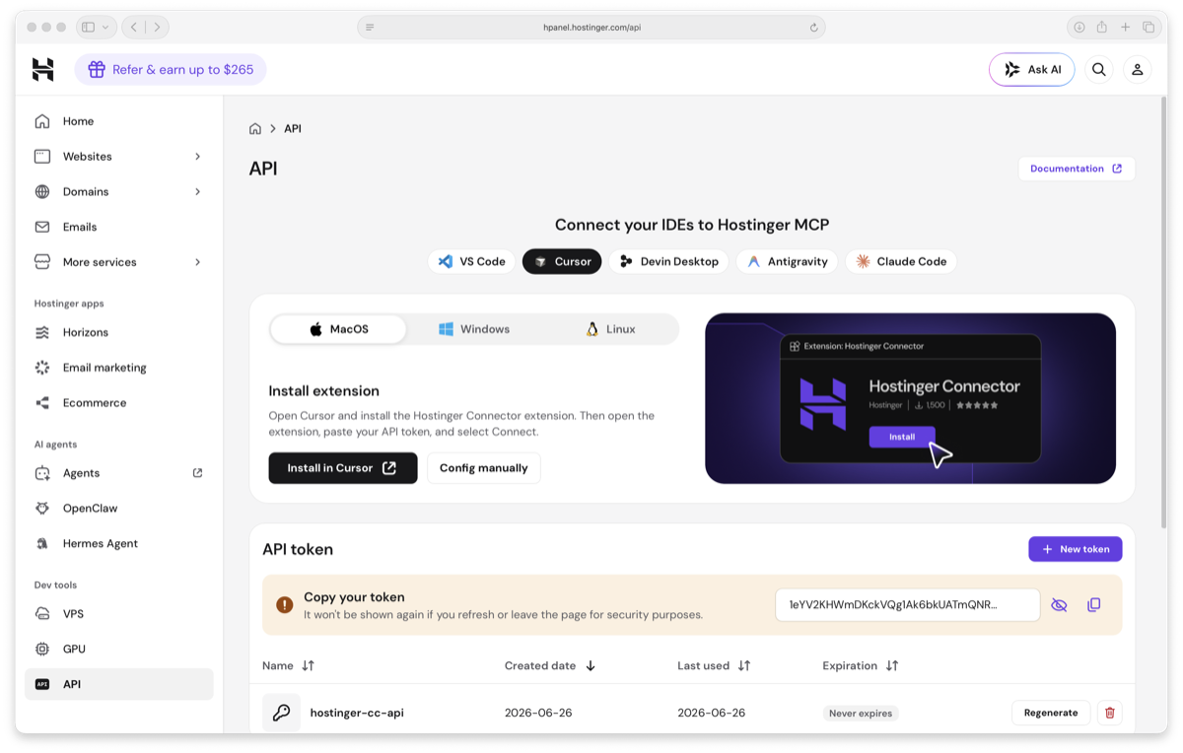Choose the Claude Code IDE option
The image size is (1183, 753).
click(901, 261)
